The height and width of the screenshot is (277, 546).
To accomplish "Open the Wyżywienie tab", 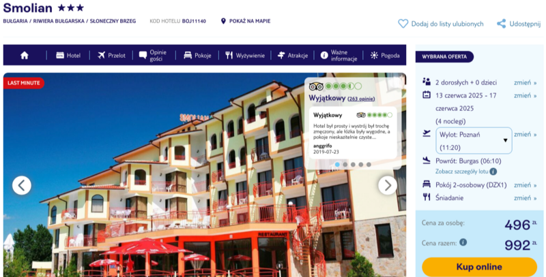I will [x=245, y=55].
